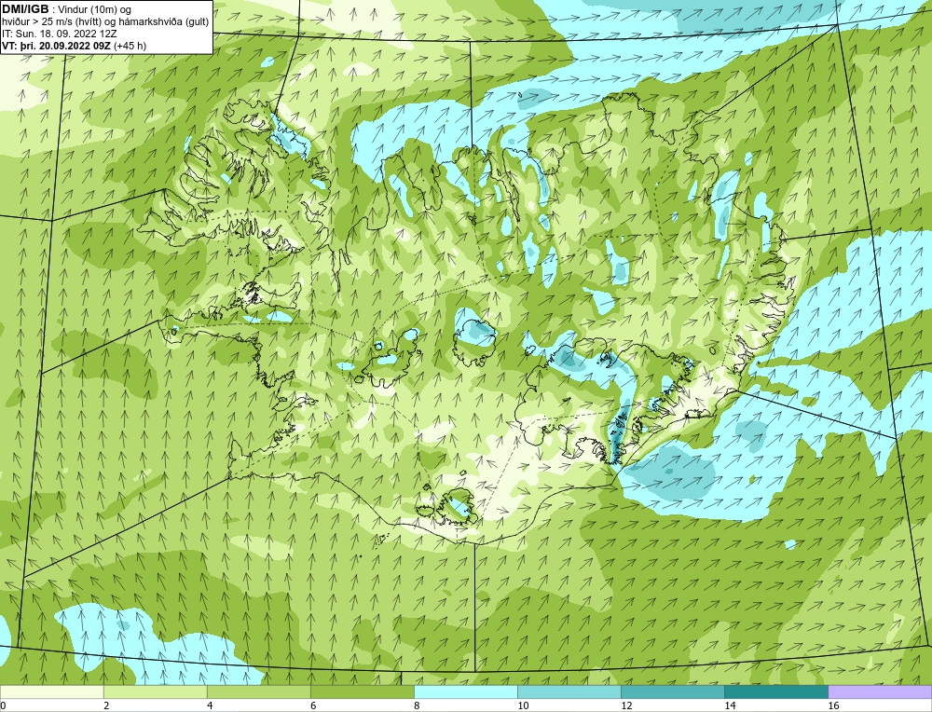Pick the teal 12–14 legend swatch
Screen dimensions: 932x712
click(x=672, y=691)
